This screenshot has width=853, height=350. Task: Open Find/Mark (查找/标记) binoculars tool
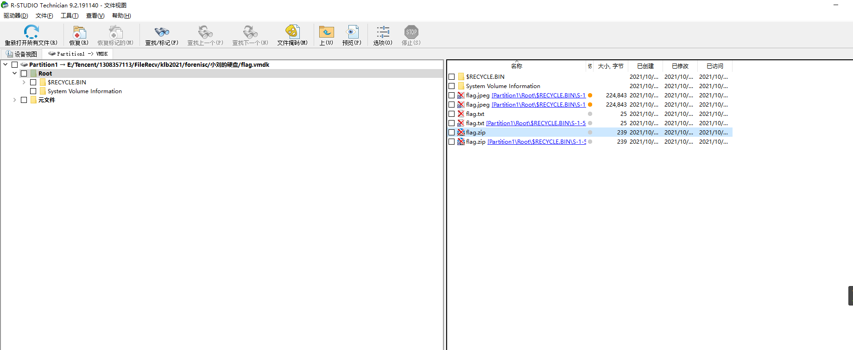pos(162,32)
